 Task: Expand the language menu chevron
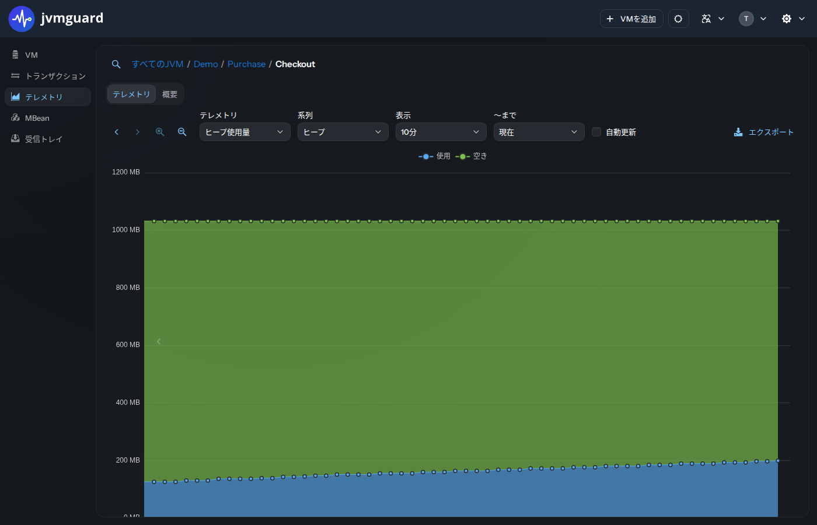coord(721,19)
